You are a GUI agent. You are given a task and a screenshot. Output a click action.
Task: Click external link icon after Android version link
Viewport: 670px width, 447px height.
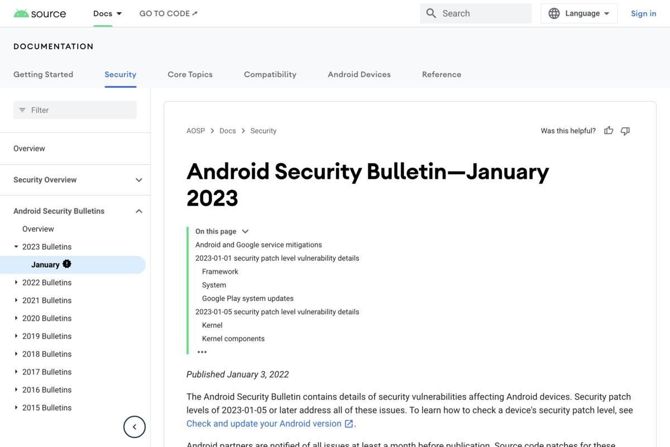click(x=349, y=424)
